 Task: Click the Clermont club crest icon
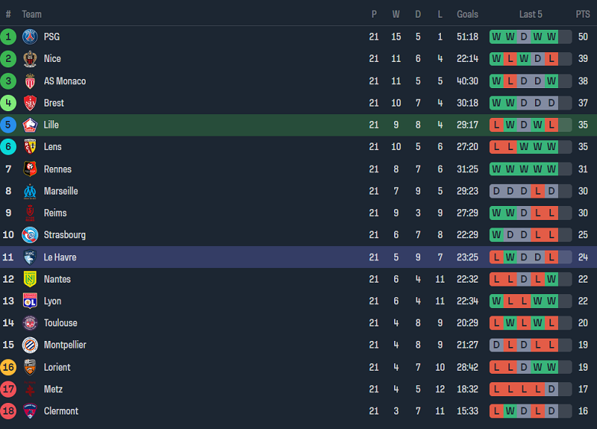point(30,411)
